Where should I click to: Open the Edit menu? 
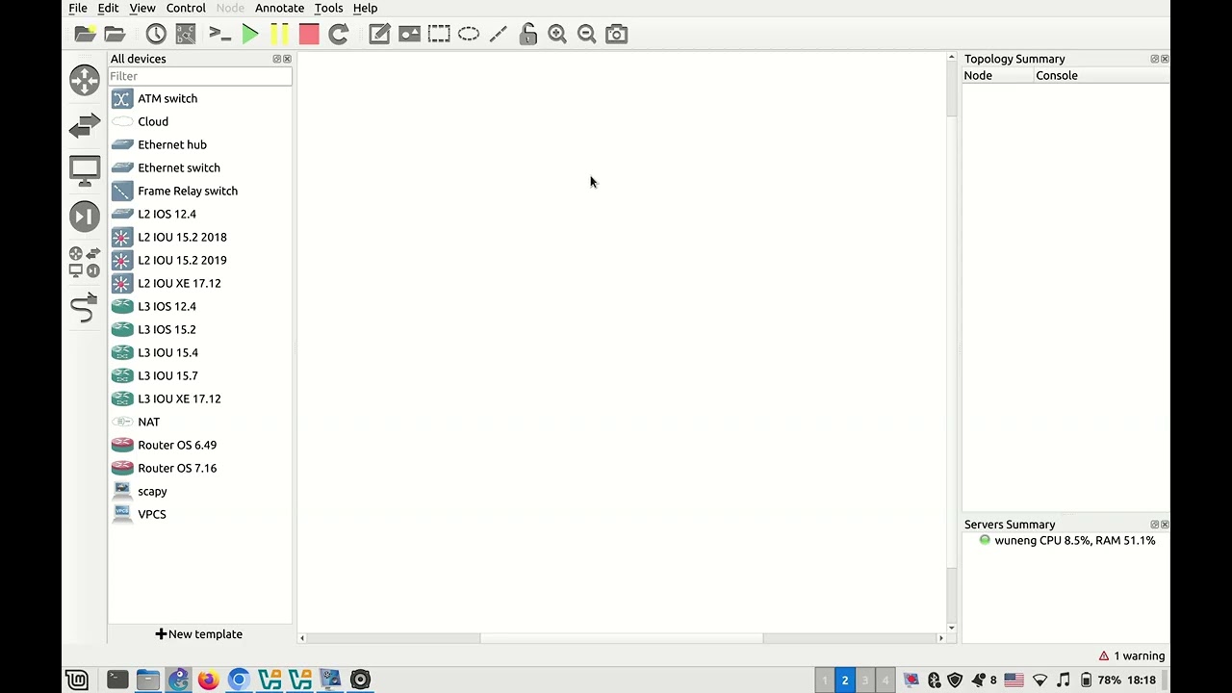[x=108, y=8]
